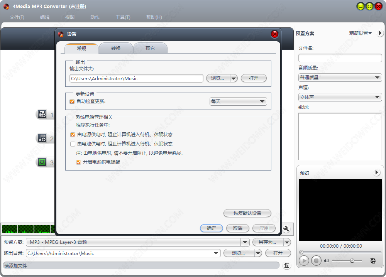Click the log list icon in status bar
Screen dimensions: 386x277
[x=287, y=265]
